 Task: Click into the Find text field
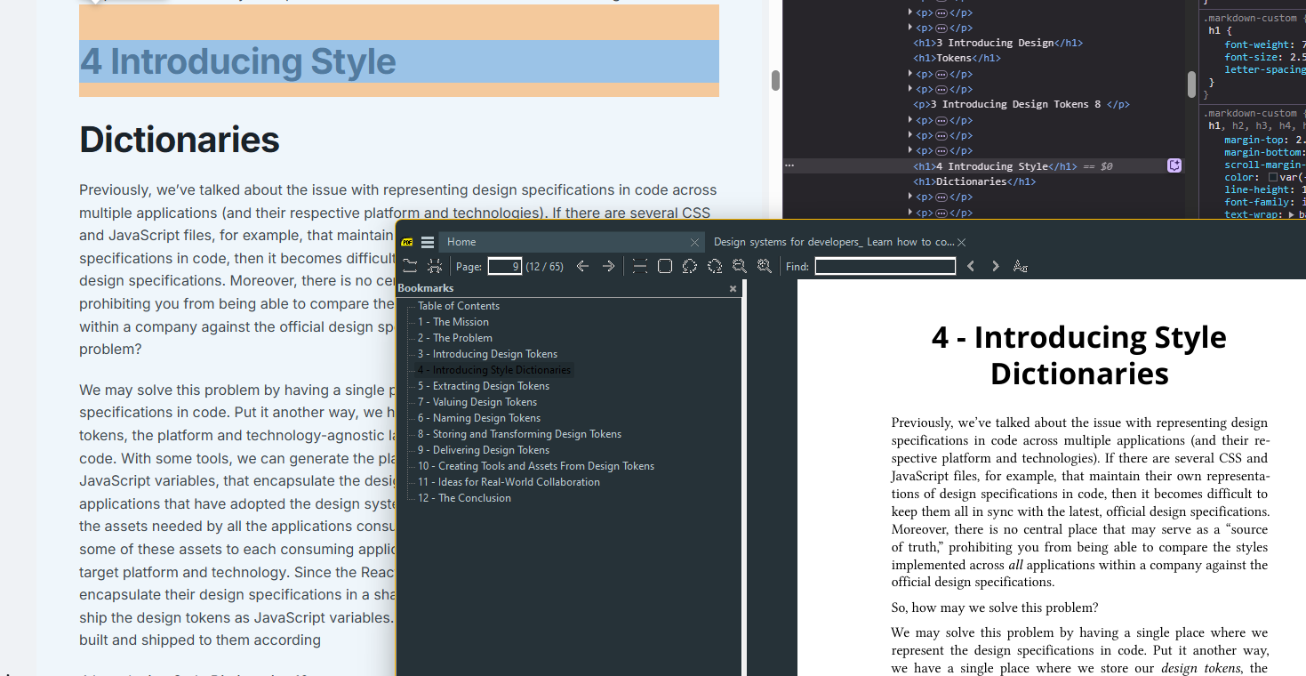coord(885,266)
